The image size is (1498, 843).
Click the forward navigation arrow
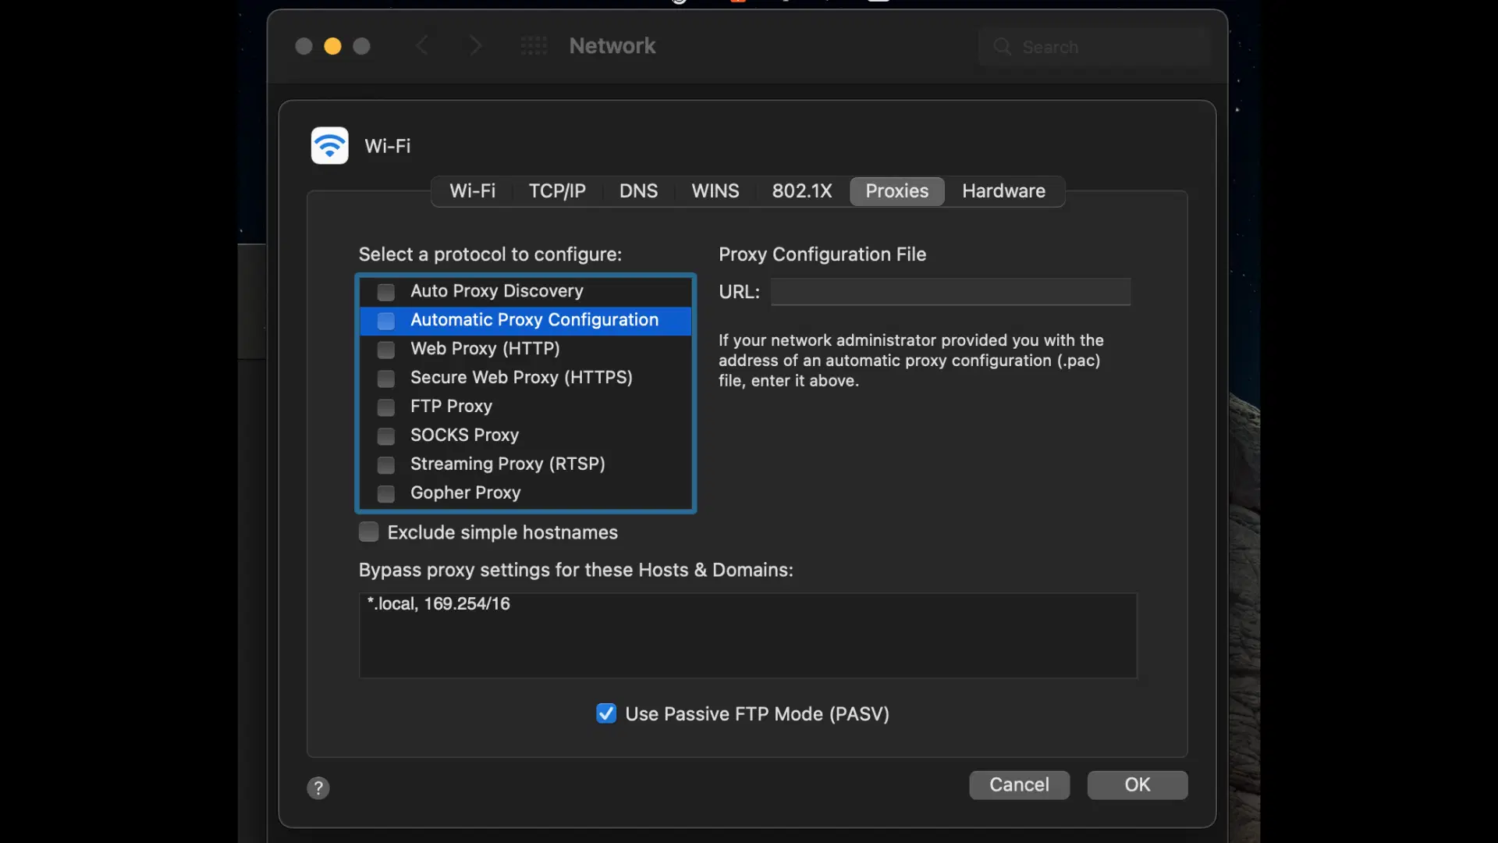(x=475, y=46)
